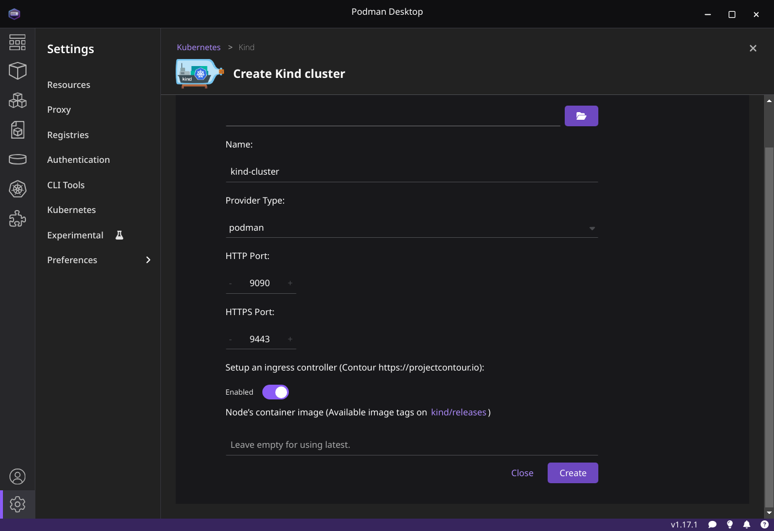Click the Close link button

pos(522,473)
